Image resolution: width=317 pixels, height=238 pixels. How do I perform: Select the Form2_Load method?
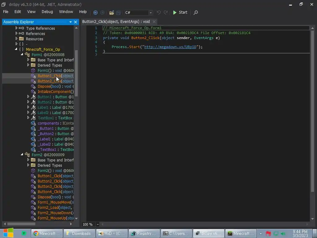coord(55,207)
